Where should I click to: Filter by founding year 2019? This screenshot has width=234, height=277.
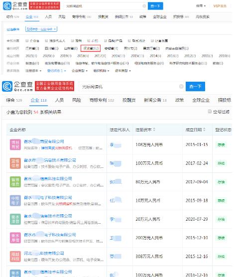(x=66, y=56)
